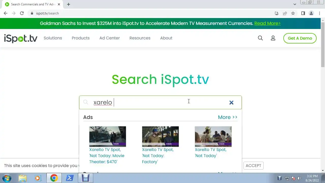The width and height of the screenshot is (325, 183).
Task: Bookmark this page with star icon
Action: tap(293, 13)
